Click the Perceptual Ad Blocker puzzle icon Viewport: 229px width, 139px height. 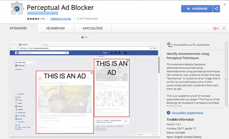pos(17,8)
